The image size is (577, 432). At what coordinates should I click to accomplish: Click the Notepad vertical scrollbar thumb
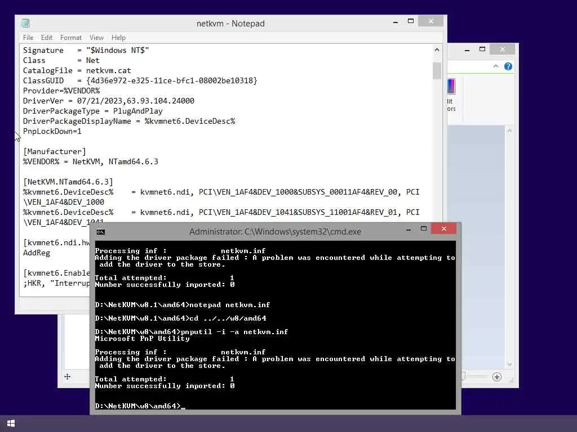pyautogui.click(x=437, y=70)
